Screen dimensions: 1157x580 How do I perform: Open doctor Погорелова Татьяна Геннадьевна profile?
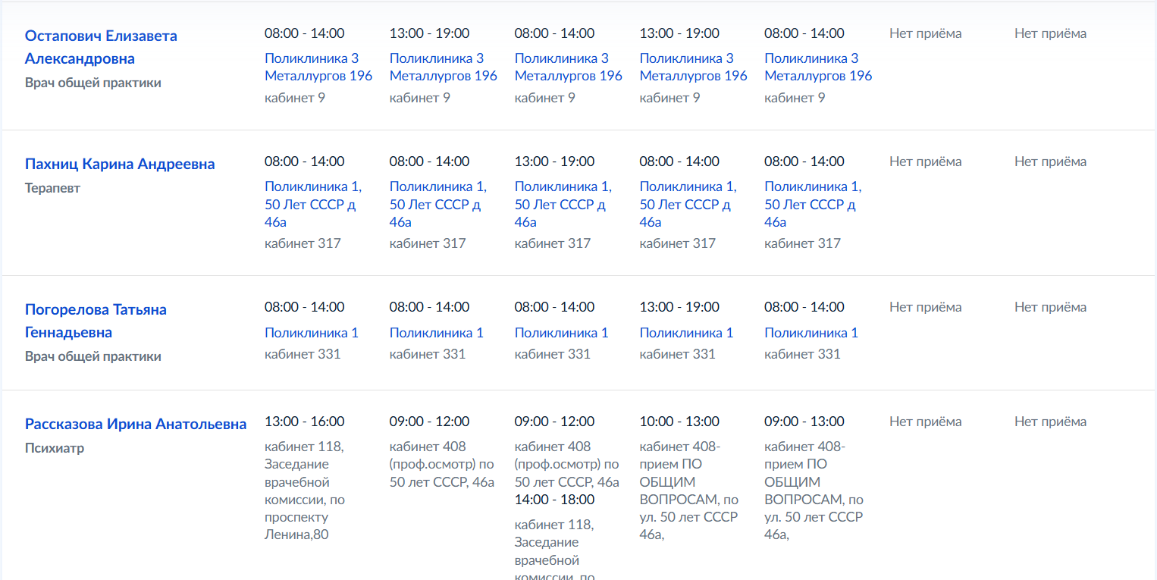click(x=96, y=321)
